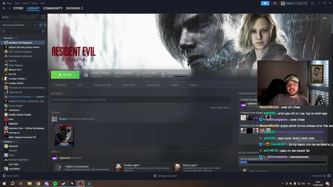Open the Games menu
Image resolution: width=333 pixels, height=187 pixels.
[34, 3]
